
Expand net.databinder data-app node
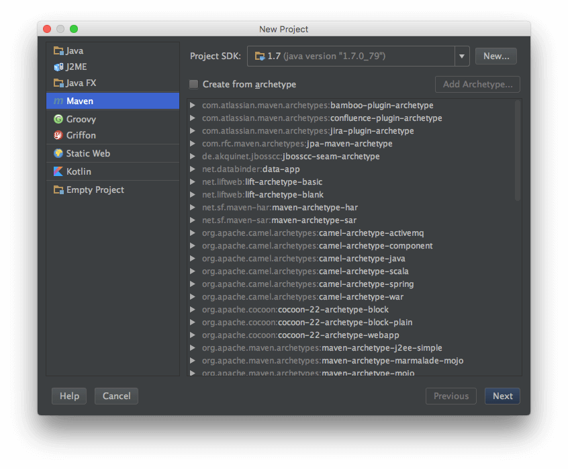(x=193, y=169)
